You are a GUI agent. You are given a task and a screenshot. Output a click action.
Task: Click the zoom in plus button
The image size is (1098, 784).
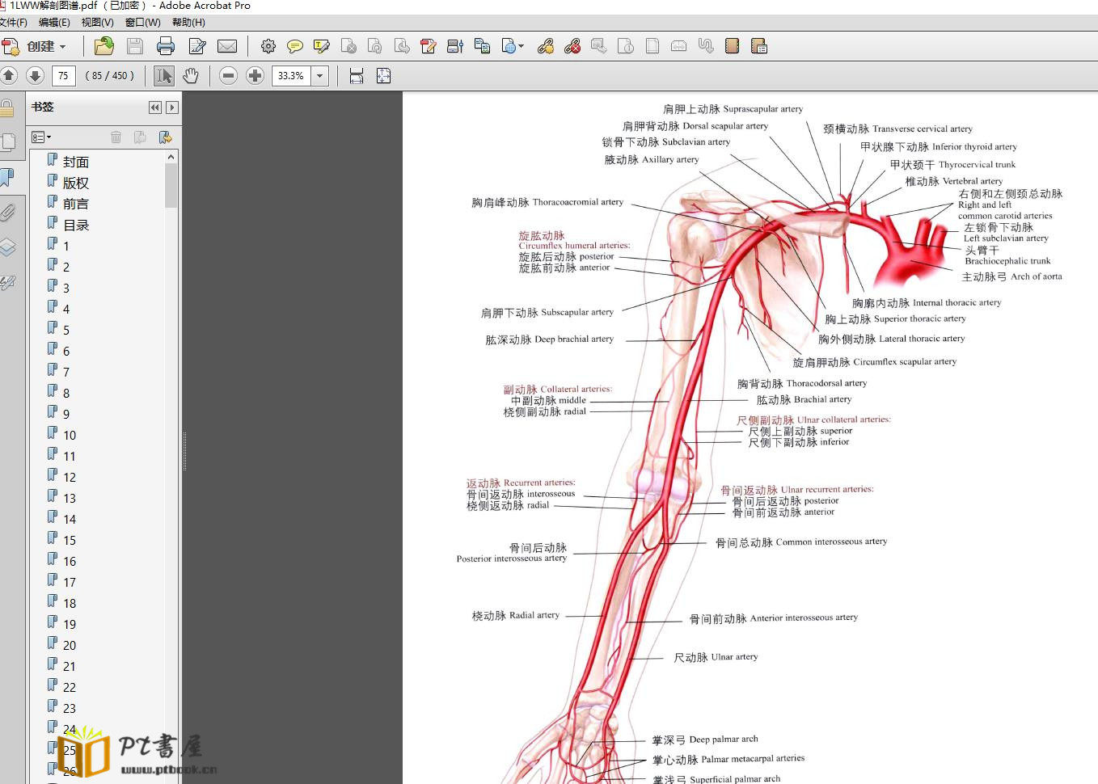click(255, 76)
